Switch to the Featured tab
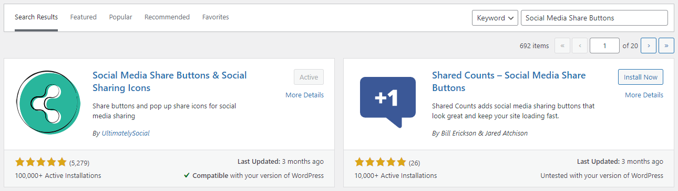Screen dimensions: 678x191 coord(84,17)
